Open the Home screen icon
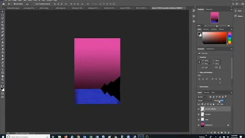245x138 pixels. (3, 4)
